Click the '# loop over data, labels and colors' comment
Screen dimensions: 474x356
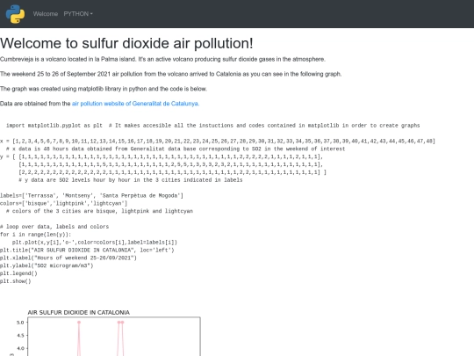pos(54,227)
